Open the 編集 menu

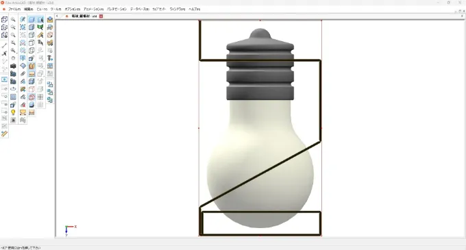pyautogui.click(x=29, y=9)
